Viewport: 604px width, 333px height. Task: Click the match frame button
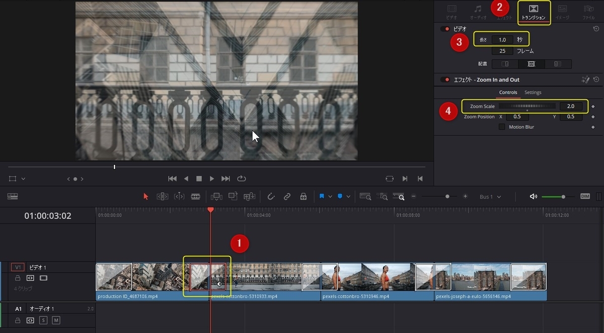[x=390, y=179]
